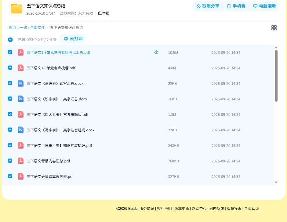
Task: Open 企业认证 footer link
Action: [x=252, y=209]
